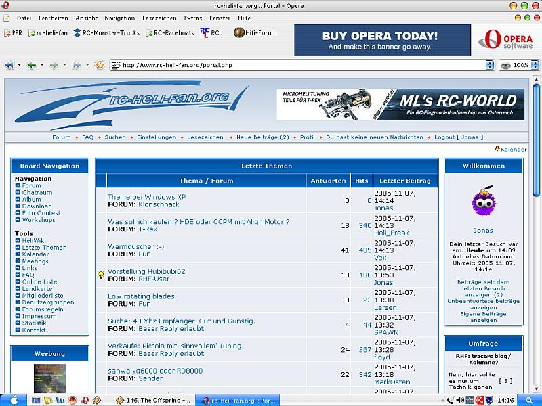Click the blue desktop icon in the taskbar quick launch
This screenshot has width=542, height=406.
[x=36, y=401]
